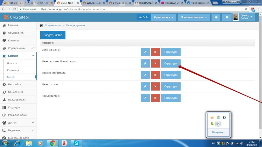
Task: Switch to the шаблон browser tab
Action: point(94,3)
